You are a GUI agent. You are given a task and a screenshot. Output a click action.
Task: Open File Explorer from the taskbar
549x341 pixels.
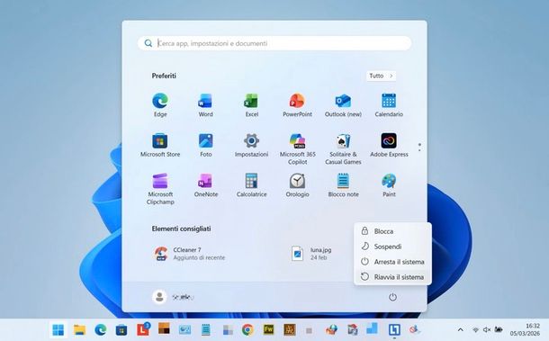pyautogui.click(x=79, y=329)
